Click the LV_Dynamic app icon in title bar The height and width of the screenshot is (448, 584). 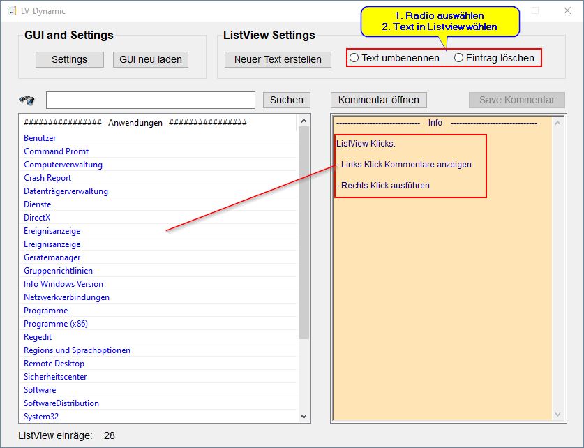pos(12,11)
